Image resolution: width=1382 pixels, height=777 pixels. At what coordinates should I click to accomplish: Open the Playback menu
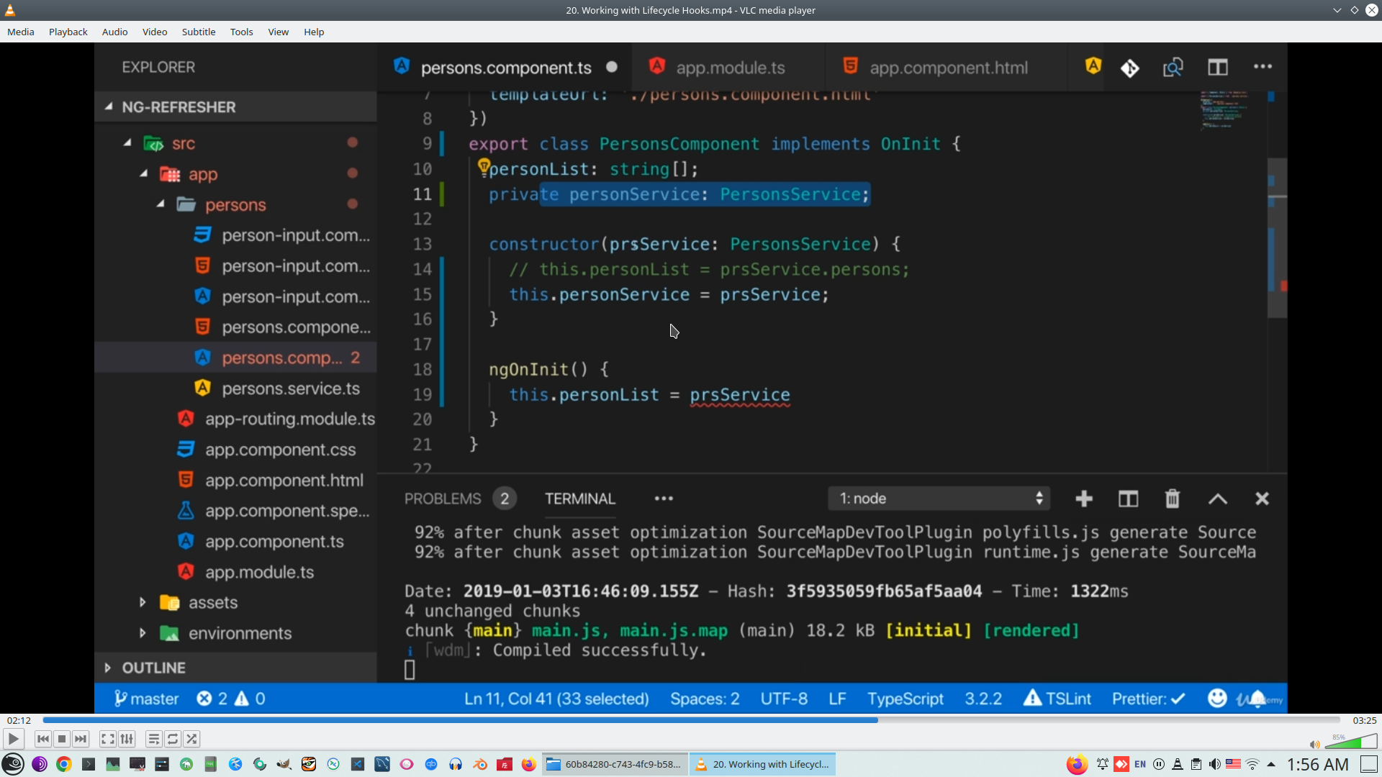pos(68,32)
